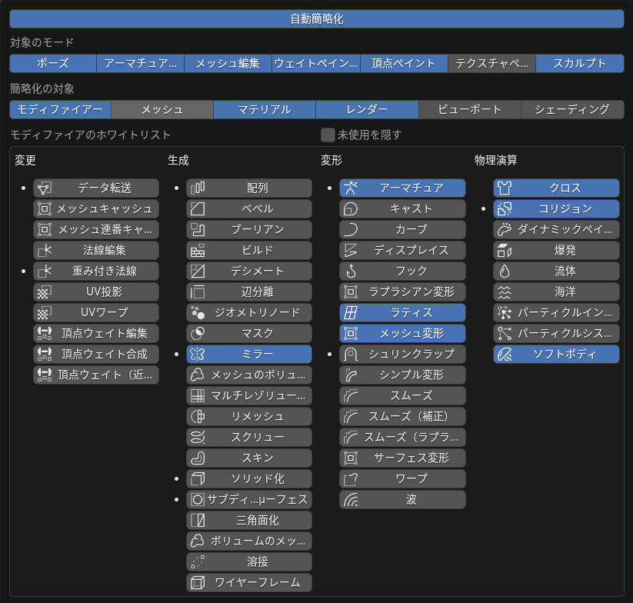This screenshot has width=633, height=603.
Task: Click the ワープ warp modifier button
Action: click(402, 478)
